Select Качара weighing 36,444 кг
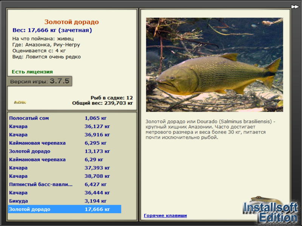The width and height of the screenshot is (302, 226). pos(65,192)
